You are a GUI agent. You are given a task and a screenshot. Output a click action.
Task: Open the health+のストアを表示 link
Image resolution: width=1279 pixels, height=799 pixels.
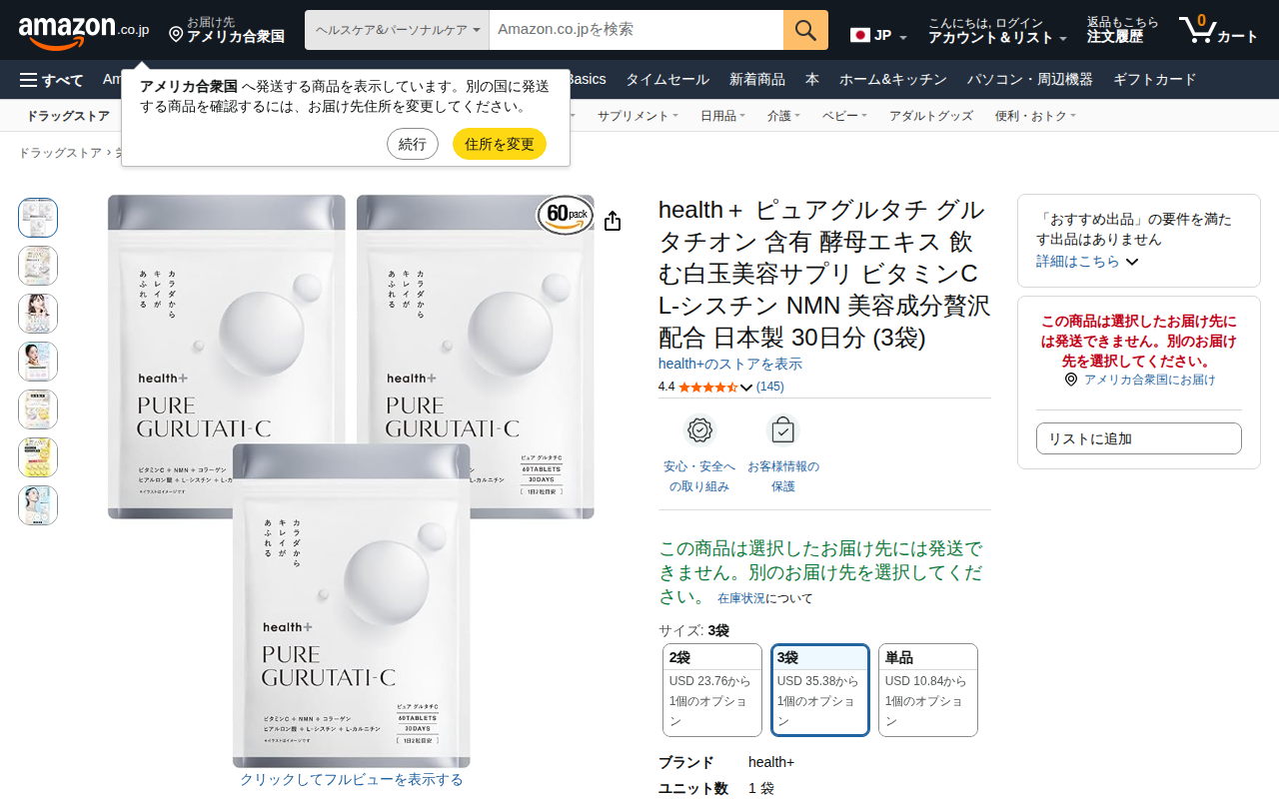(x=730, y=365)
